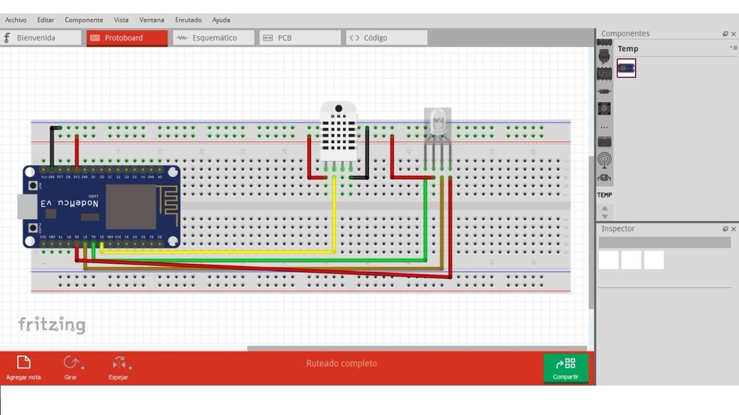The width and height of the screenshot is (739, 415).
Task: Select the black ground wire at NodeMcu
Action: pyautogui.click(x=52, y=148)
